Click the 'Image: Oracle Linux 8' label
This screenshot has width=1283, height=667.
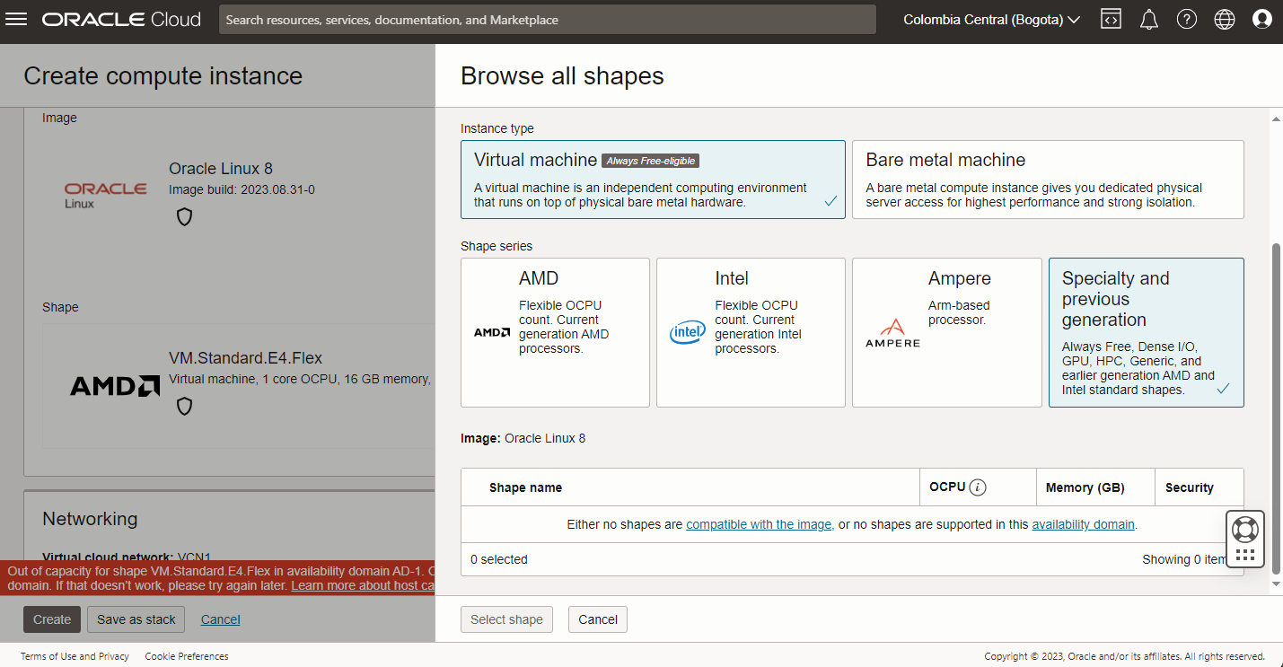(x=523, y=438)
